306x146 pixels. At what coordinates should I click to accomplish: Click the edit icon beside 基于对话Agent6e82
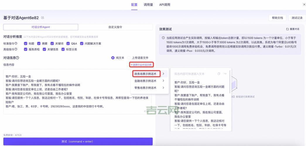click(42, 18)
